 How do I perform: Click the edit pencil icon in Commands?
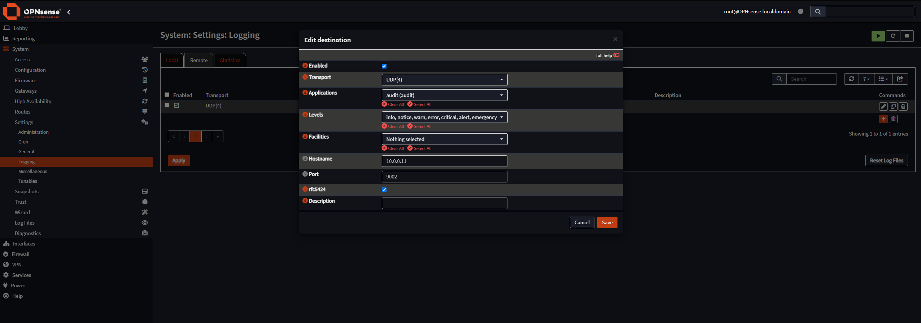[x=883, y=106]
